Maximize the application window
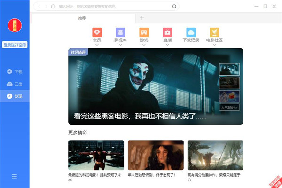 [x=265, y=7]
